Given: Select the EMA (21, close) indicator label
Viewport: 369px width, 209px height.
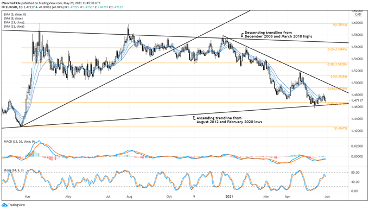Looking at the screenshot, I should pyautogui.click(x=14, y=27).
